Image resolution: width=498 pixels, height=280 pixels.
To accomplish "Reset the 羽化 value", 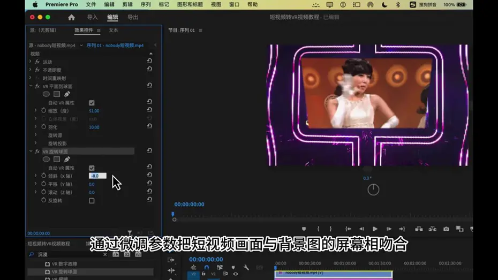I will [x=149, y=126].
